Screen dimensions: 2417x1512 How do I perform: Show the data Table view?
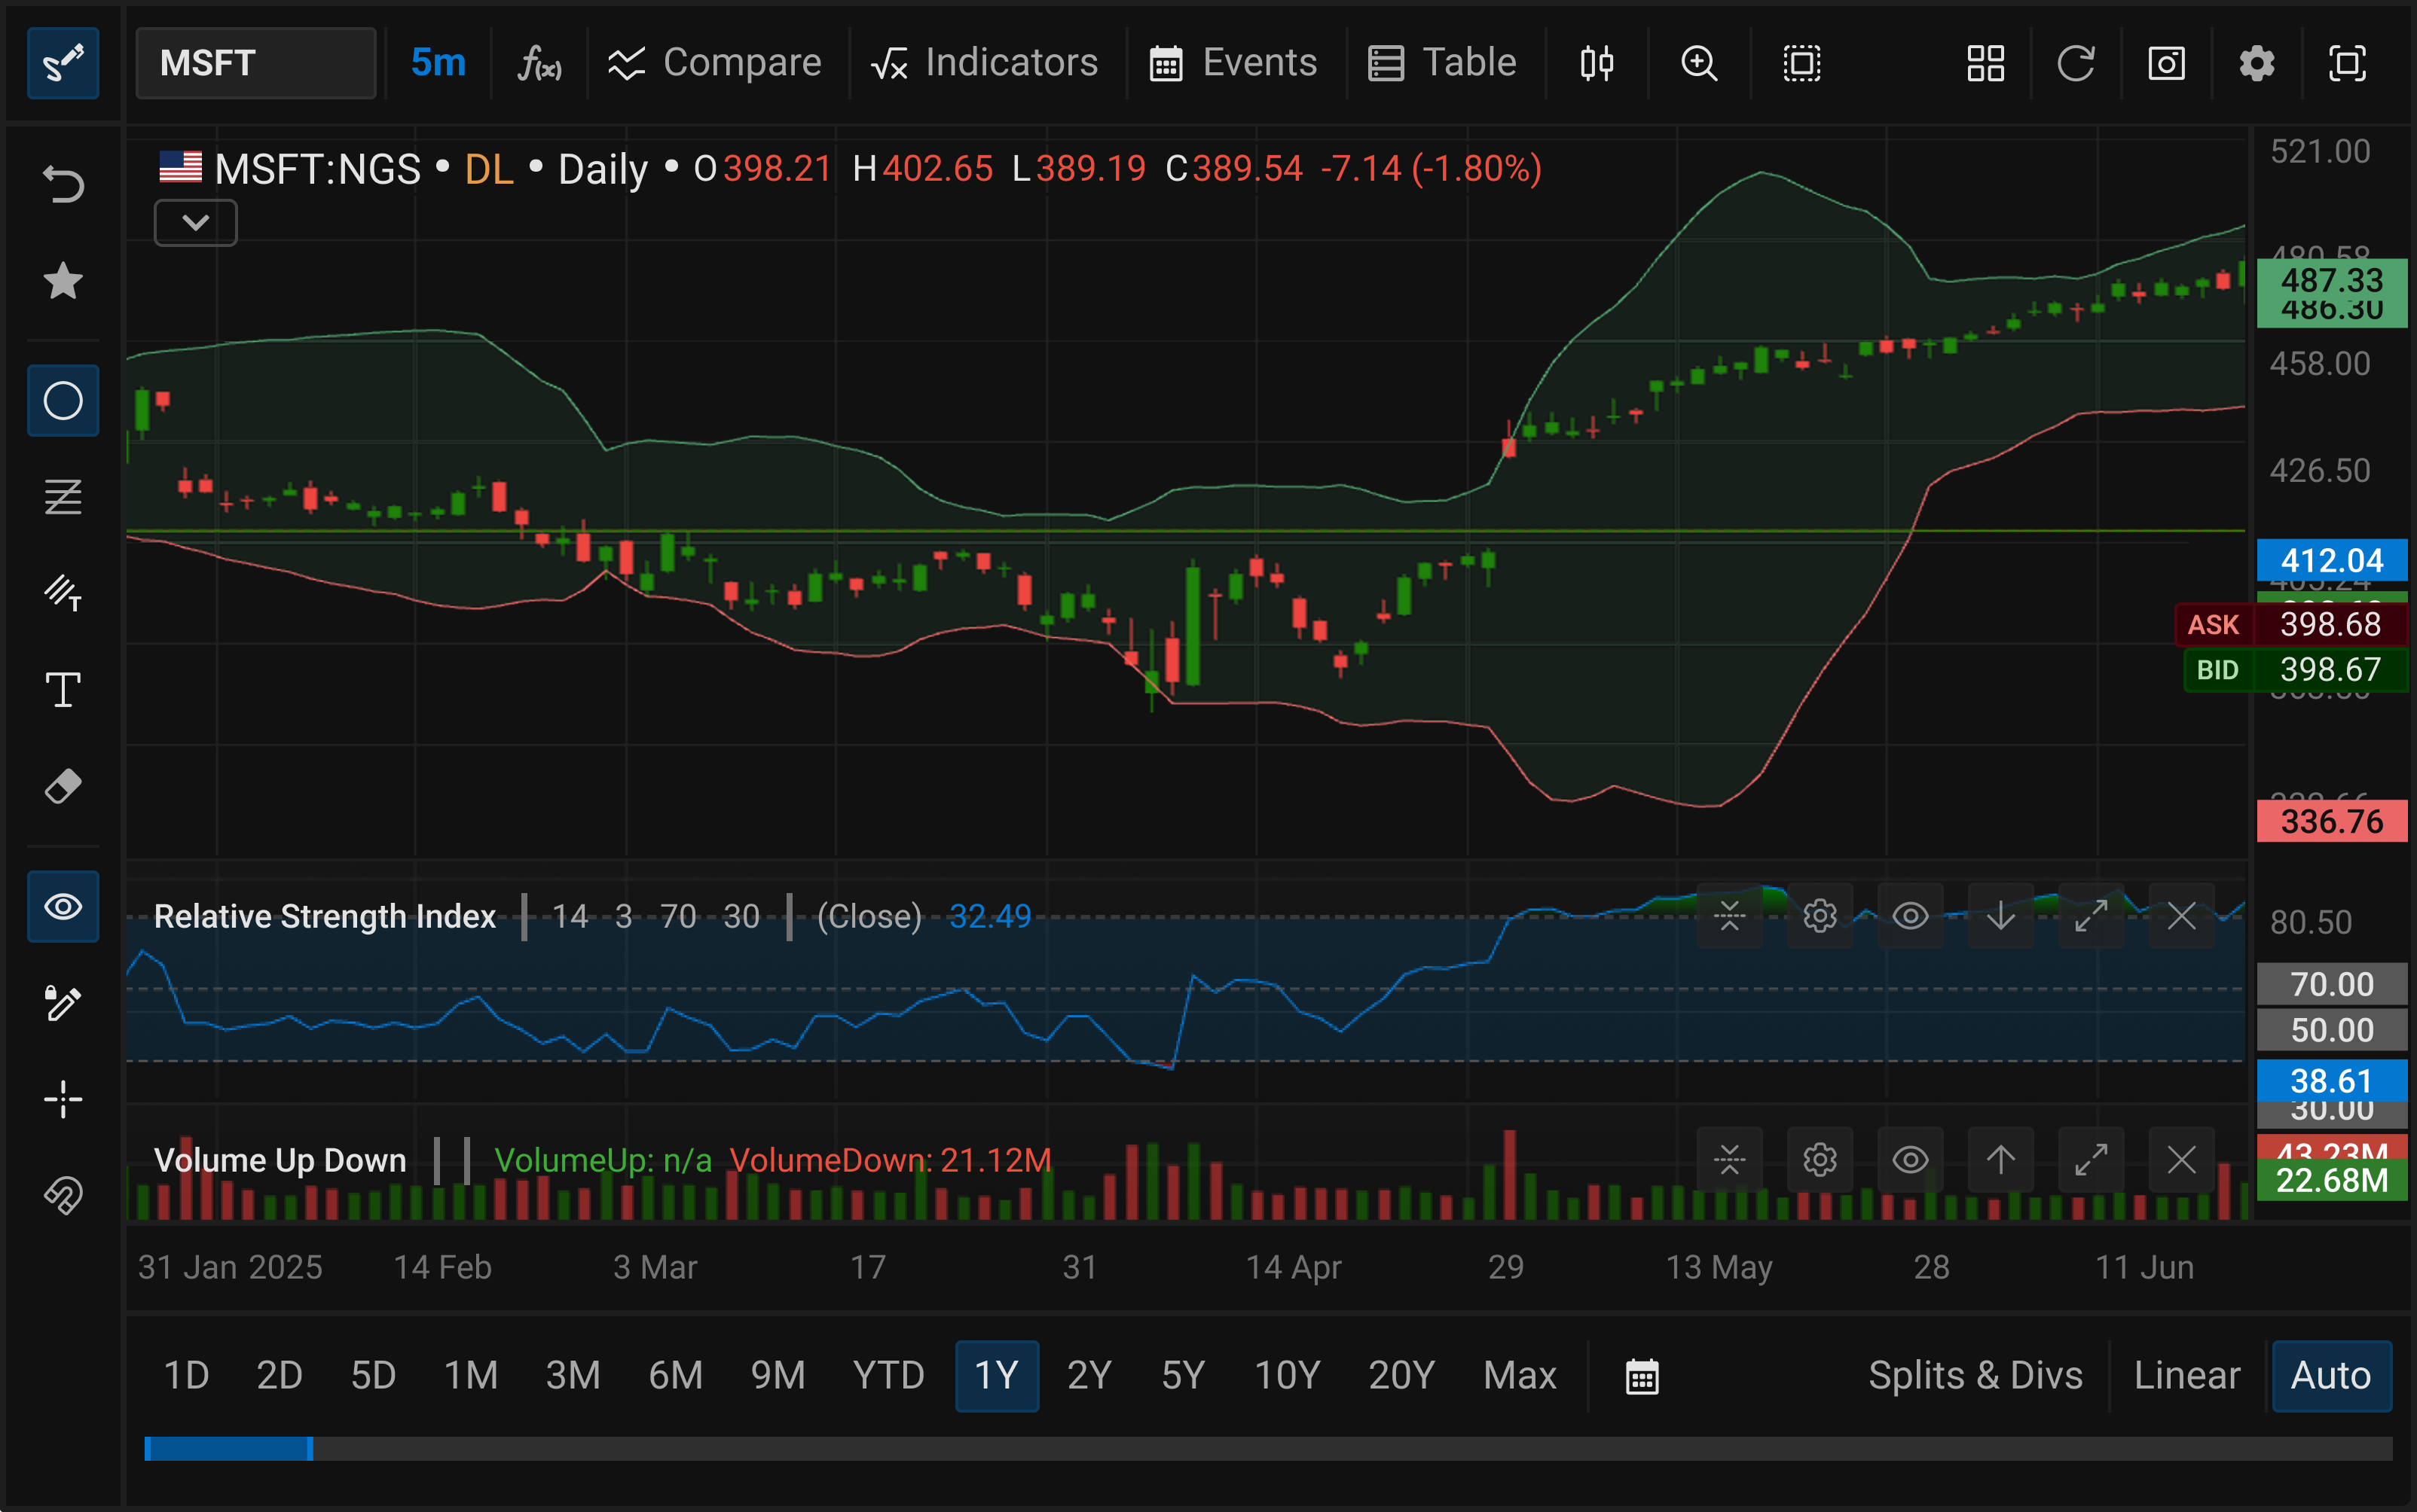pos(1441,63)
